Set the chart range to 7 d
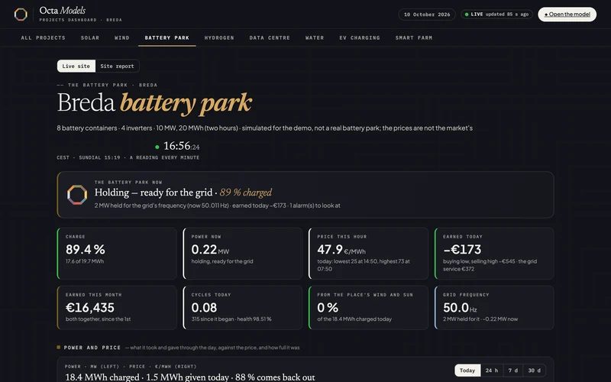 click(513, 371)
